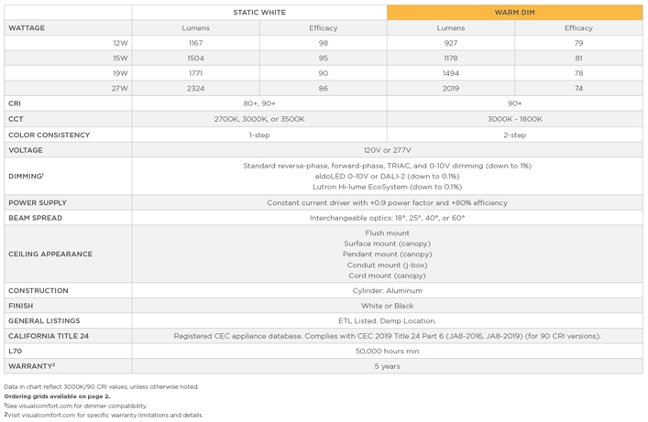Screen dimensions: 648x422
Task: Click visualcomfort.com warranty limitations footnote
Action: tap(104, 415)
